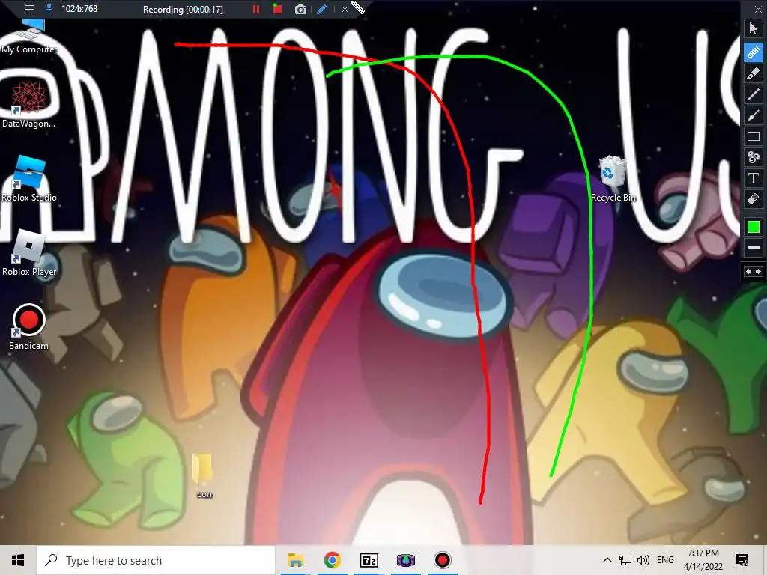
Task: Open the notification action center
Action: pos(742,560)
